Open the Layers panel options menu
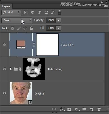The image size is (109, 114). tap(106, 6)
